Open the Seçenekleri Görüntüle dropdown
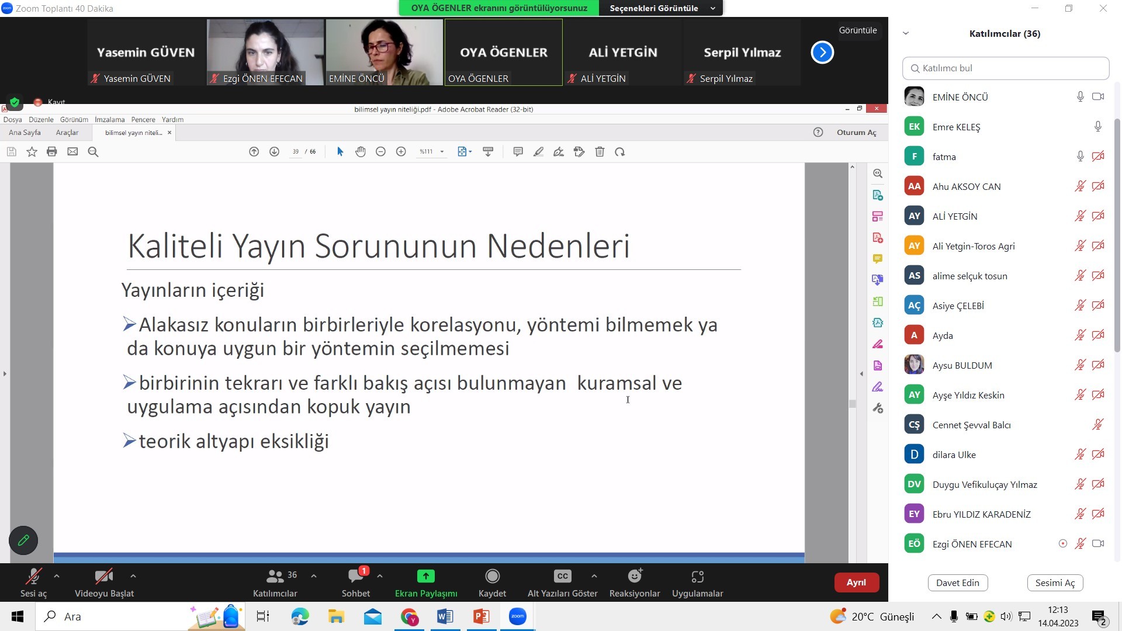1122x631 pixels. 660,8
